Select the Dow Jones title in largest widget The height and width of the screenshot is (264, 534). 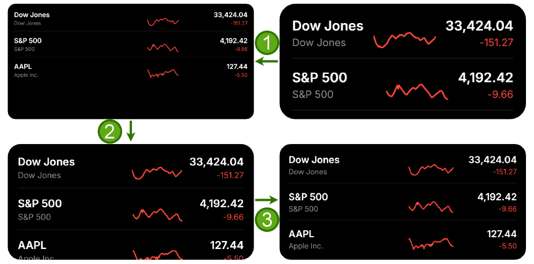pyautogui.click(x=328, y=26)
